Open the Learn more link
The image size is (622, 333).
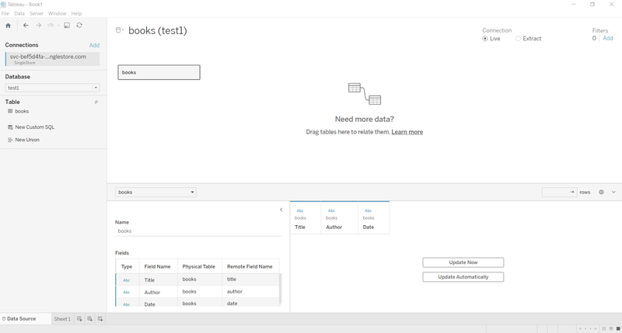click(x=407, y=132)
